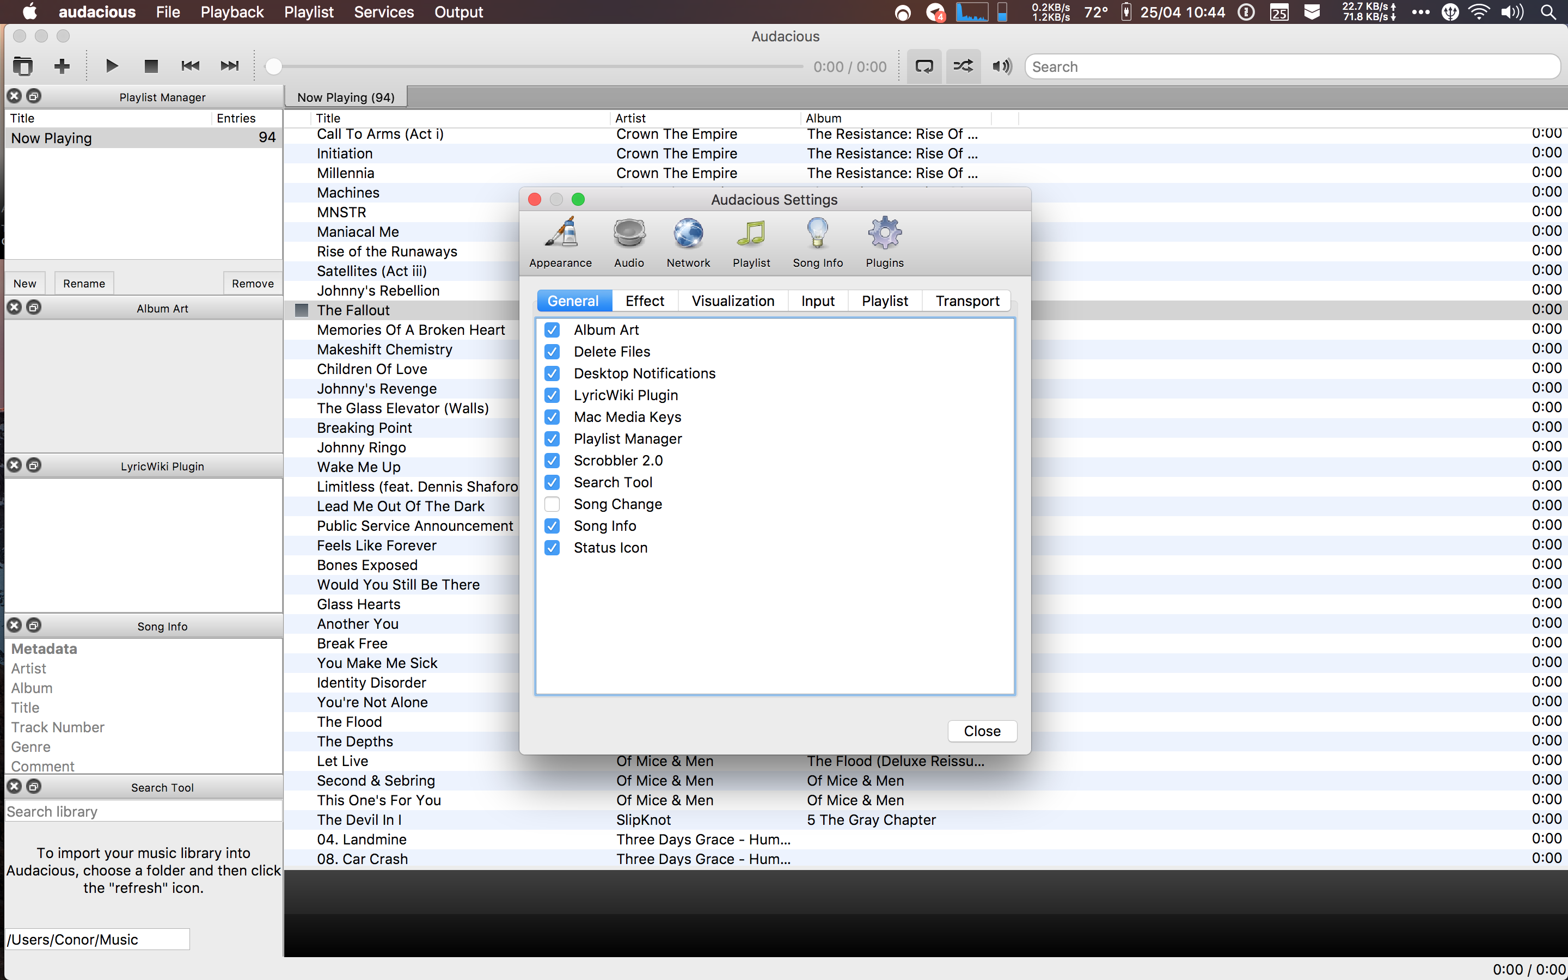Open the volume control speaker icon
This screenshot has width=1568, height=980.
click(x=1002, y=66)
